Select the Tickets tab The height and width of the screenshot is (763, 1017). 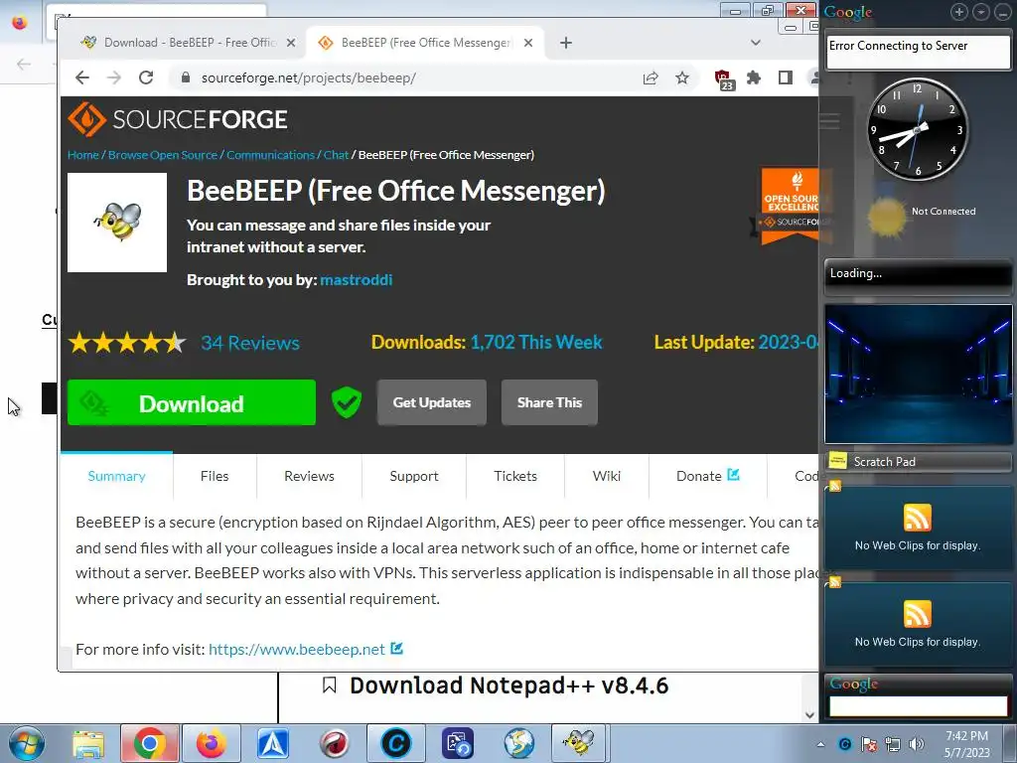point(515,476)
